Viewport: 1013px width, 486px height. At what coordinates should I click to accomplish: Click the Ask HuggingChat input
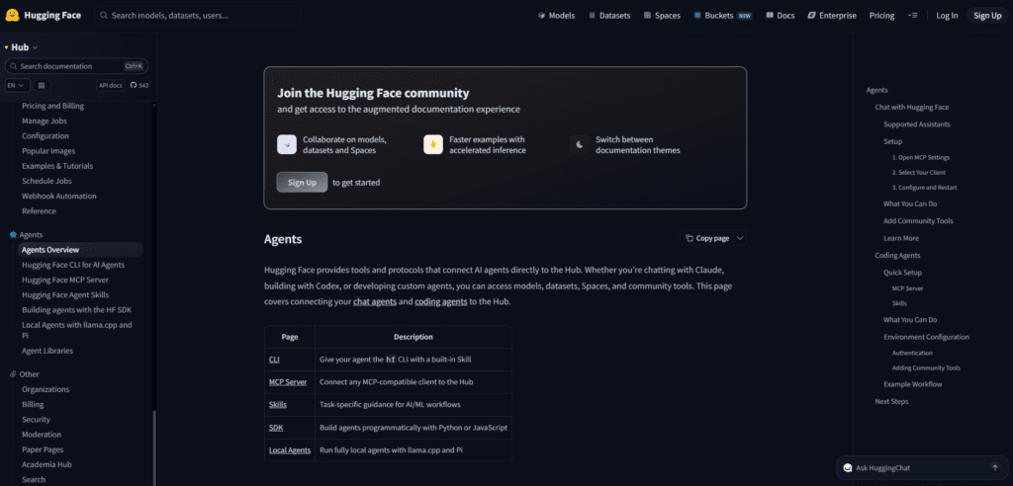click(921, 467)
